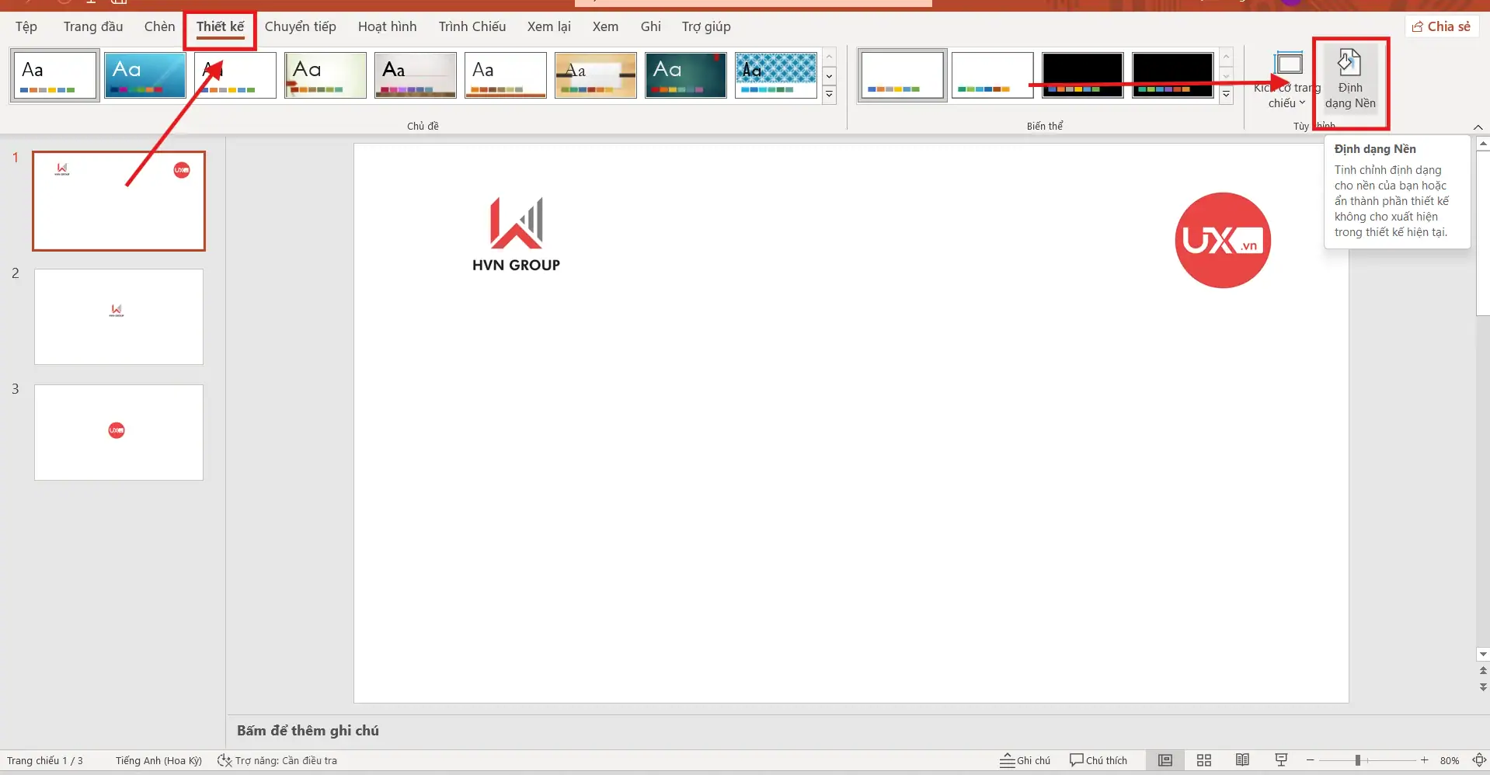Switch to Chuyển tiếp tab

[x=300, y=26]
